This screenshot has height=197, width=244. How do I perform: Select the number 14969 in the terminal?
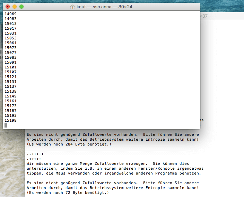tap(10, 14)
